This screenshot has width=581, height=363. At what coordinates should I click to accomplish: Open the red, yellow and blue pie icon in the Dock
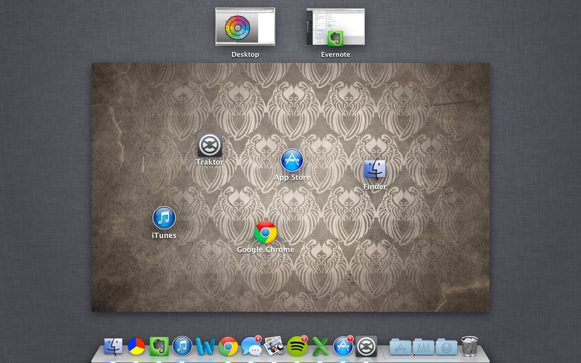click(136, 346)
